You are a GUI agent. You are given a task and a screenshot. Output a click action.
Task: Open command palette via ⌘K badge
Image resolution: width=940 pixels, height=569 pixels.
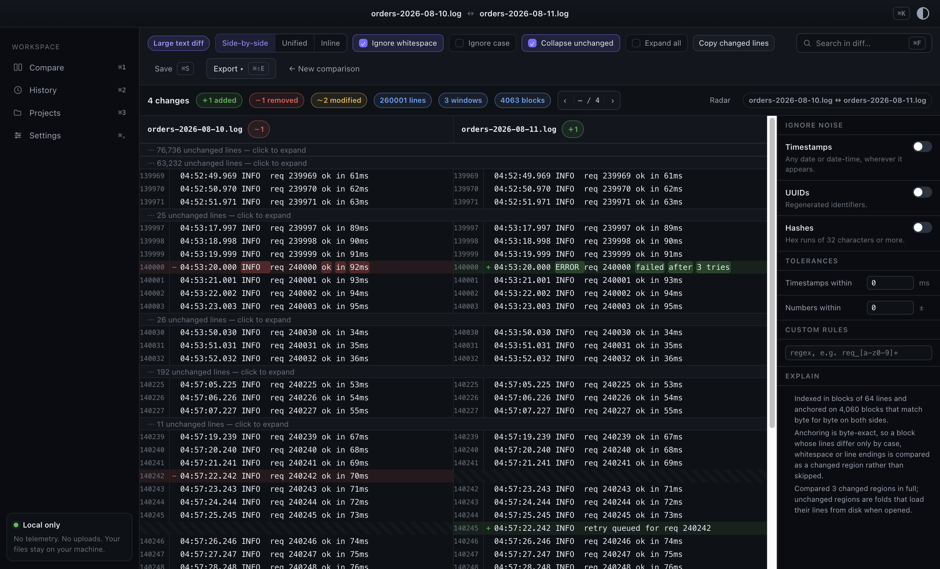901,13
